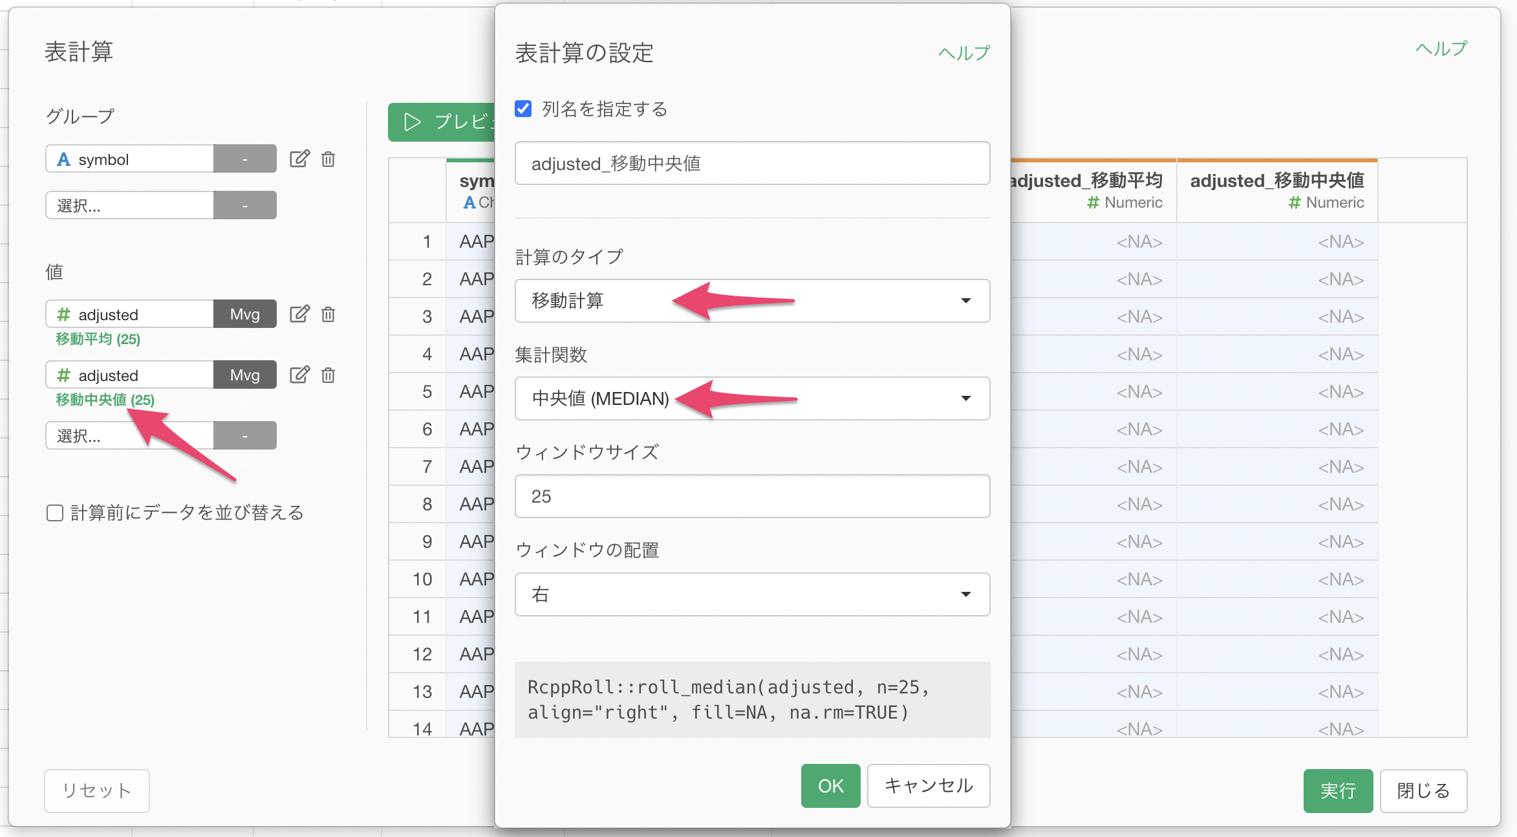The image size is (1517, 837).
Task: Delete the 移動平均 (25) adjusted value
Action: [x=328, y=314]
